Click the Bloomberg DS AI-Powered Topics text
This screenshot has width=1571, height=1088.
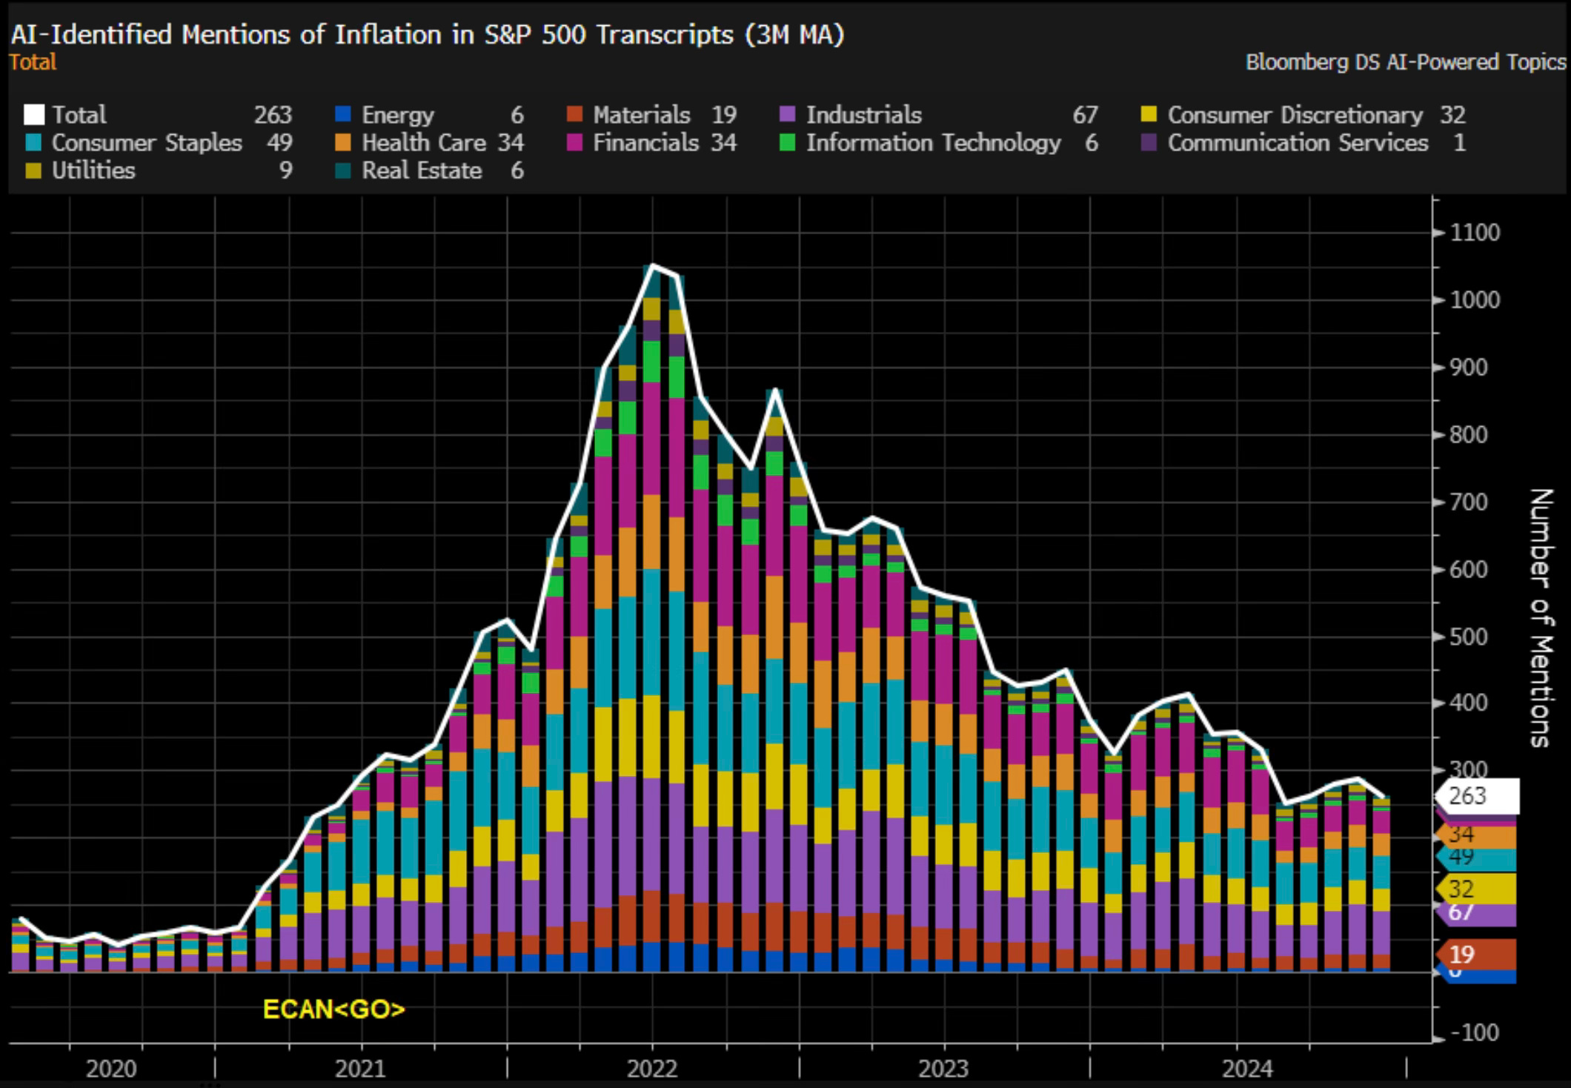(x=1405, y=62)
